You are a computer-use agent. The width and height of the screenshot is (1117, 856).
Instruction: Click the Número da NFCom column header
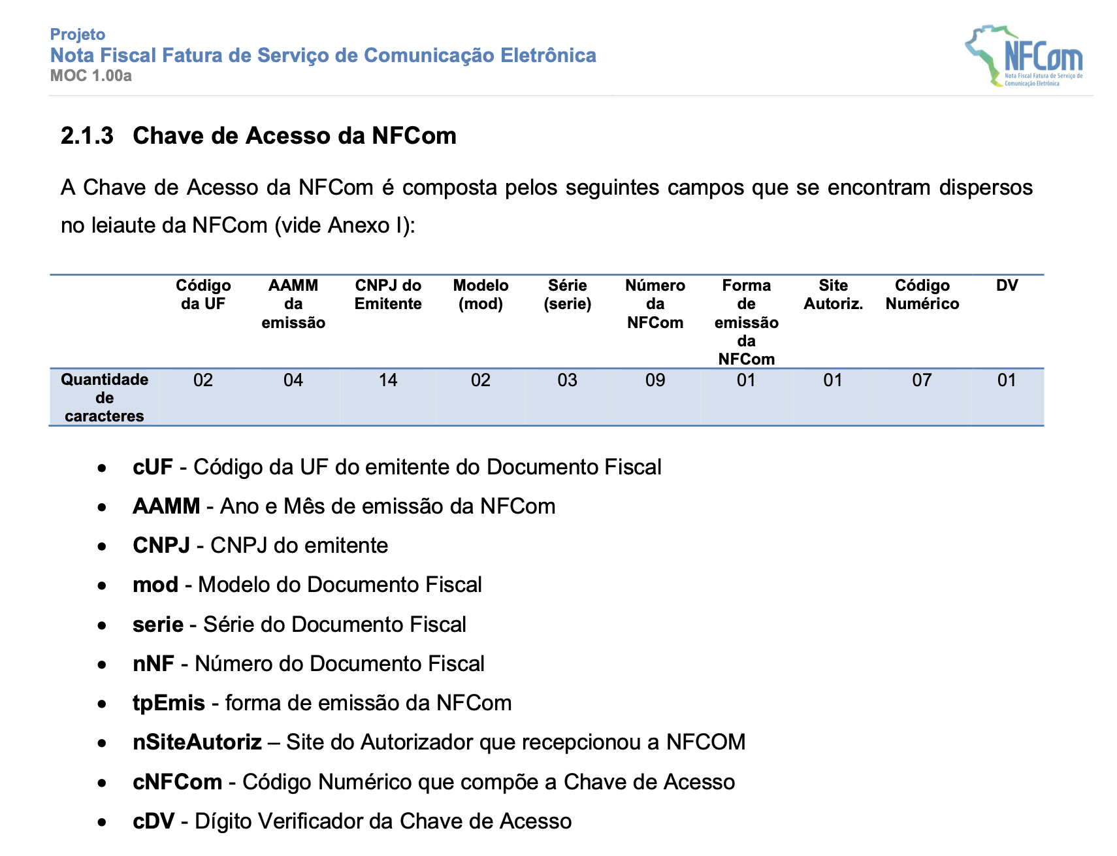click(x=655, y=304)
